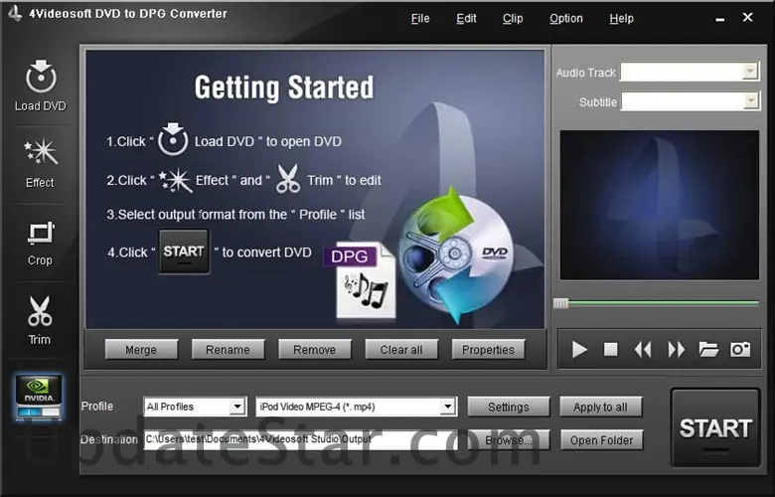Click the preview seek slider handle
This screenshot has height=497, width=775.
560,303
